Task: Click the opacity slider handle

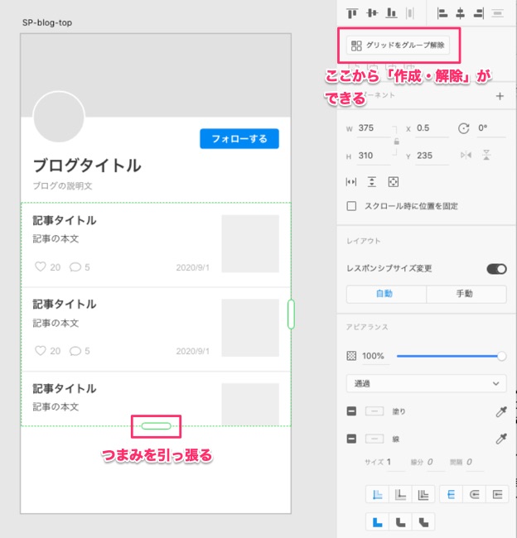Action: click(x=501, y=356)
